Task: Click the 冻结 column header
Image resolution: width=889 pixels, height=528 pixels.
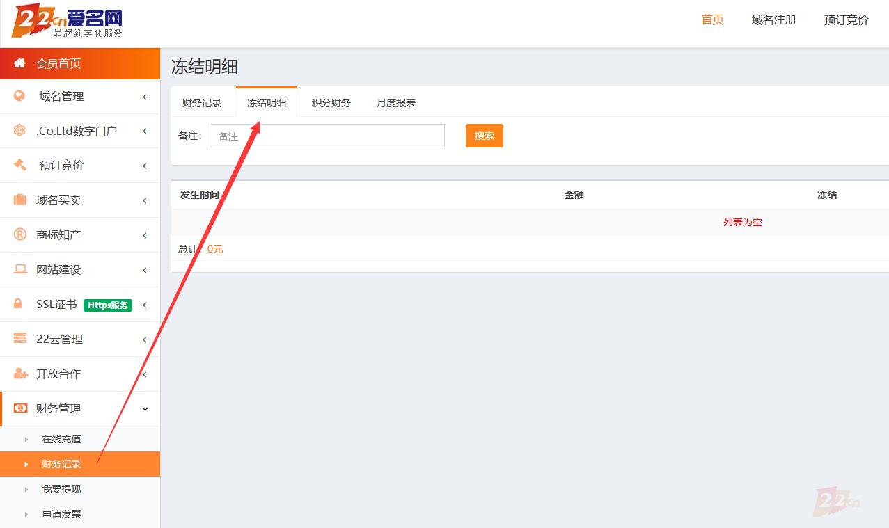Action: (x=827, y=195)
